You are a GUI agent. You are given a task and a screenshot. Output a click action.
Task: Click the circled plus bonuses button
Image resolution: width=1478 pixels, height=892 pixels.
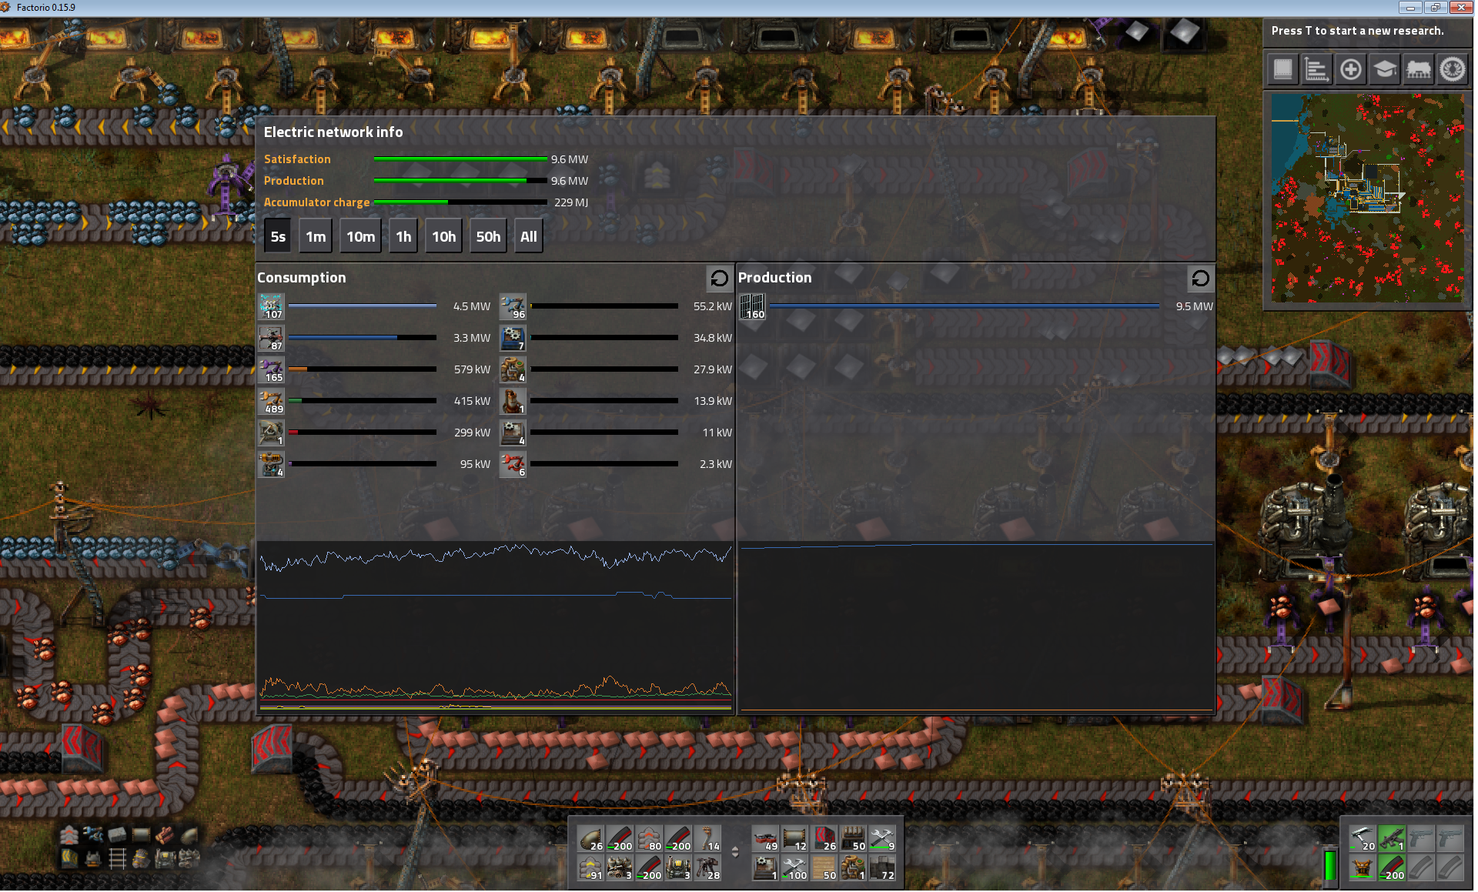click(x=1350, y=69)
